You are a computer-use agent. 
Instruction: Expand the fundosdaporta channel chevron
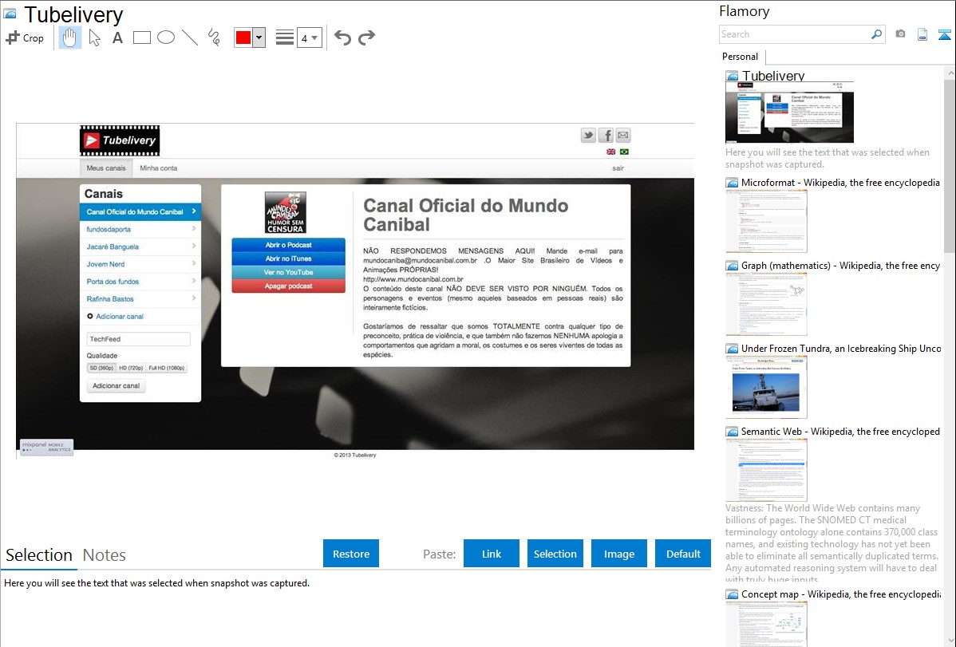click(x=194, y=229)
